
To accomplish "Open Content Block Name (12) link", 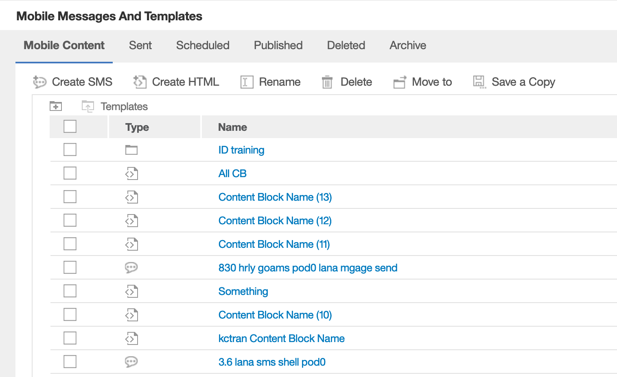I will [x=275, y=221].
